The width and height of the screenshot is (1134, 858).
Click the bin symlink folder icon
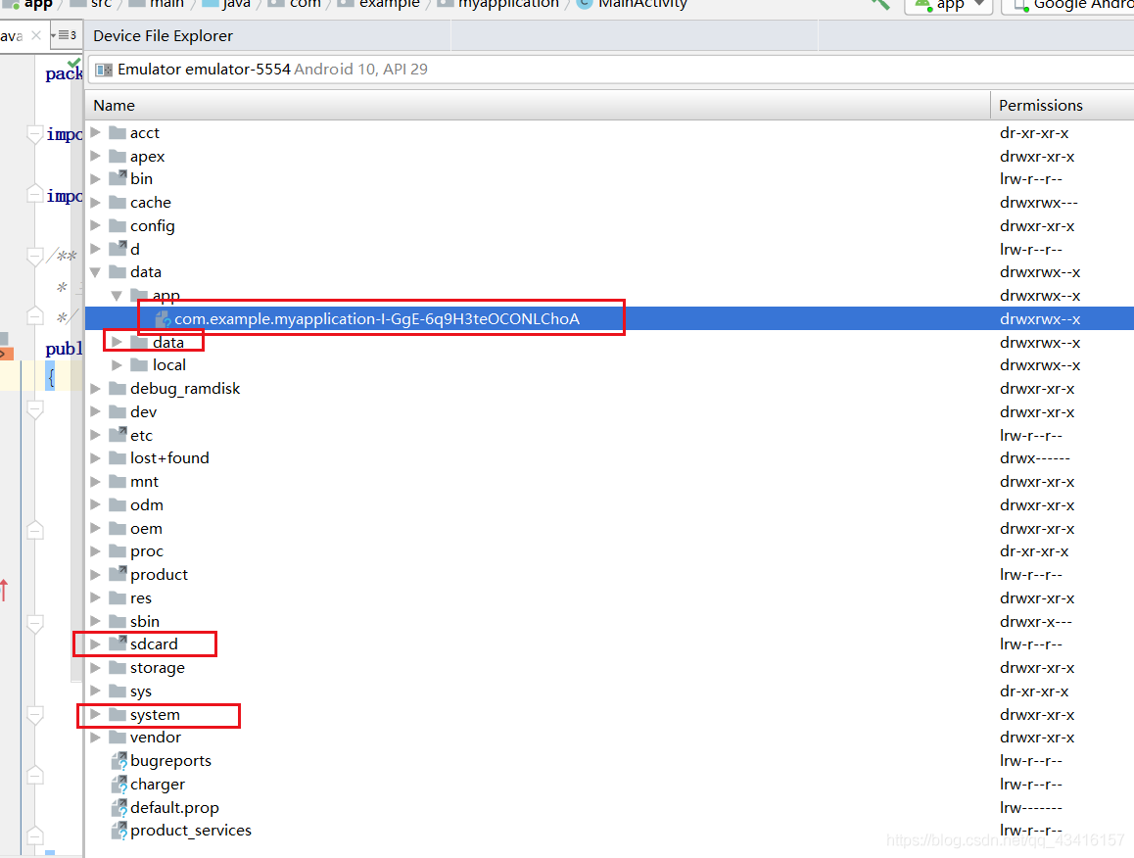coord(118,178)
